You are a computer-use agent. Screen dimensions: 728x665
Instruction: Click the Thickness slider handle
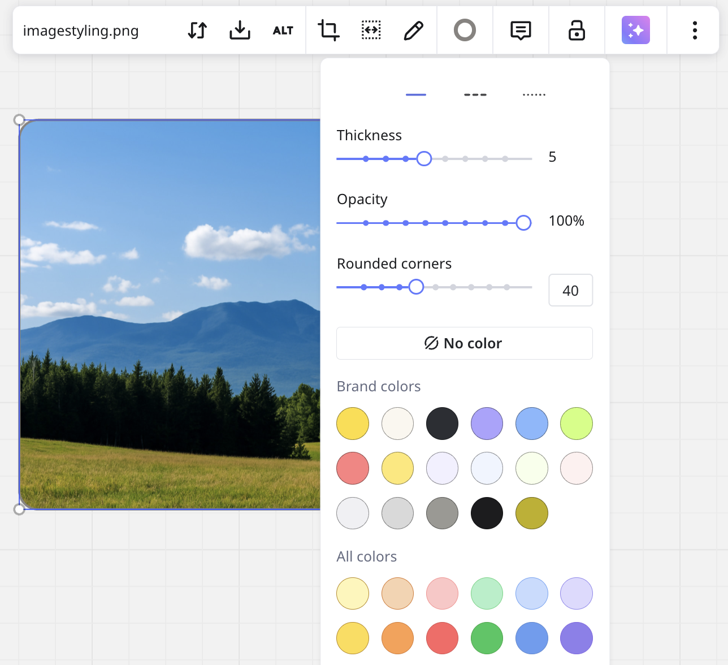[x=424, y=159]
